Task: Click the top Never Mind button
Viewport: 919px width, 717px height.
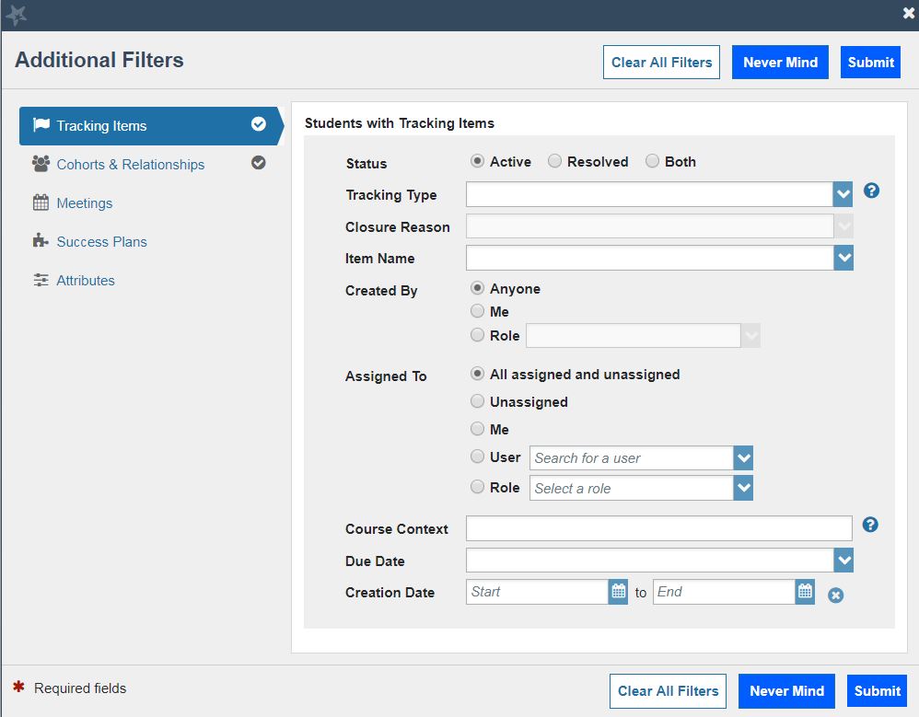Action: point(780,62)
